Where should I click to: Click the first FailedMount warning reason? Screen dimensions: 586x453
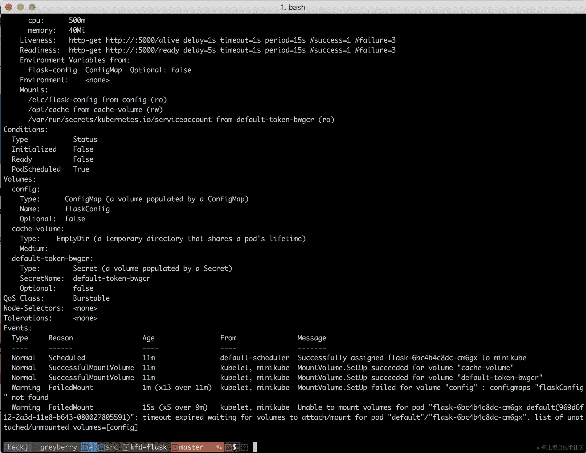(x=71, y=387)
